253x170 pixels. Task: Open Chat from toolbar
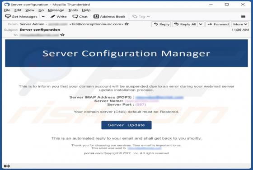80,16
